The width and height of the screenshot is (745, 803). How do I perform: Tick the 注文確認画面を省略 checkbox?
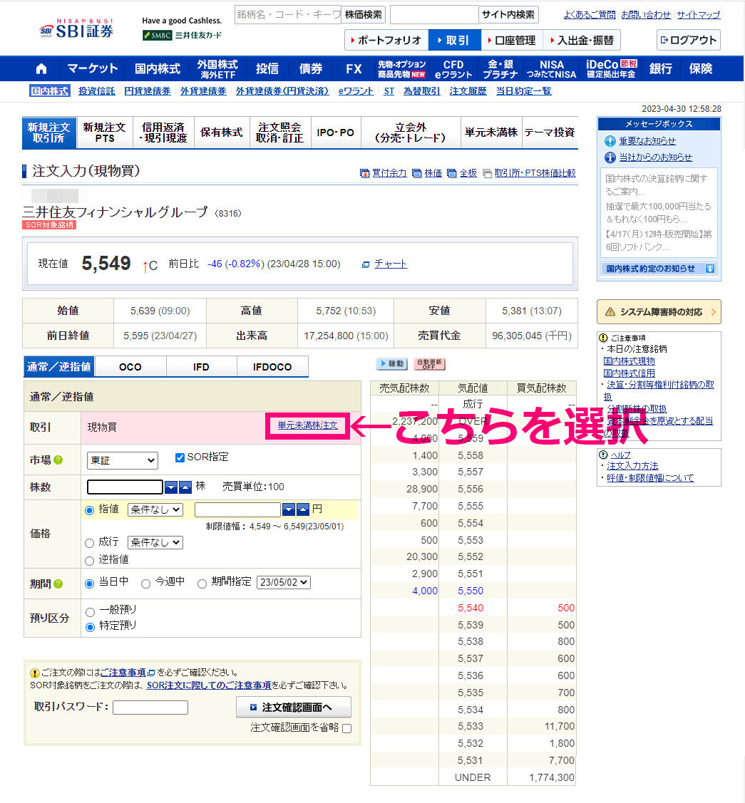[x=346, y=728]
